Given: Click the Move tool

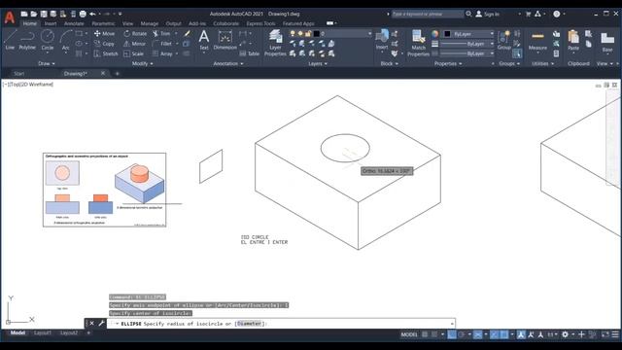Looking at the screenshot, I should click(104, 34).
